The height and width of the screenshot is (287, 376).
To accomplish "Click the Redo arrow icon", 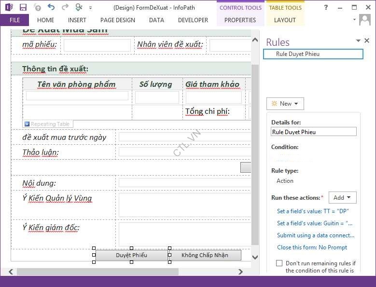I will 65,7.
